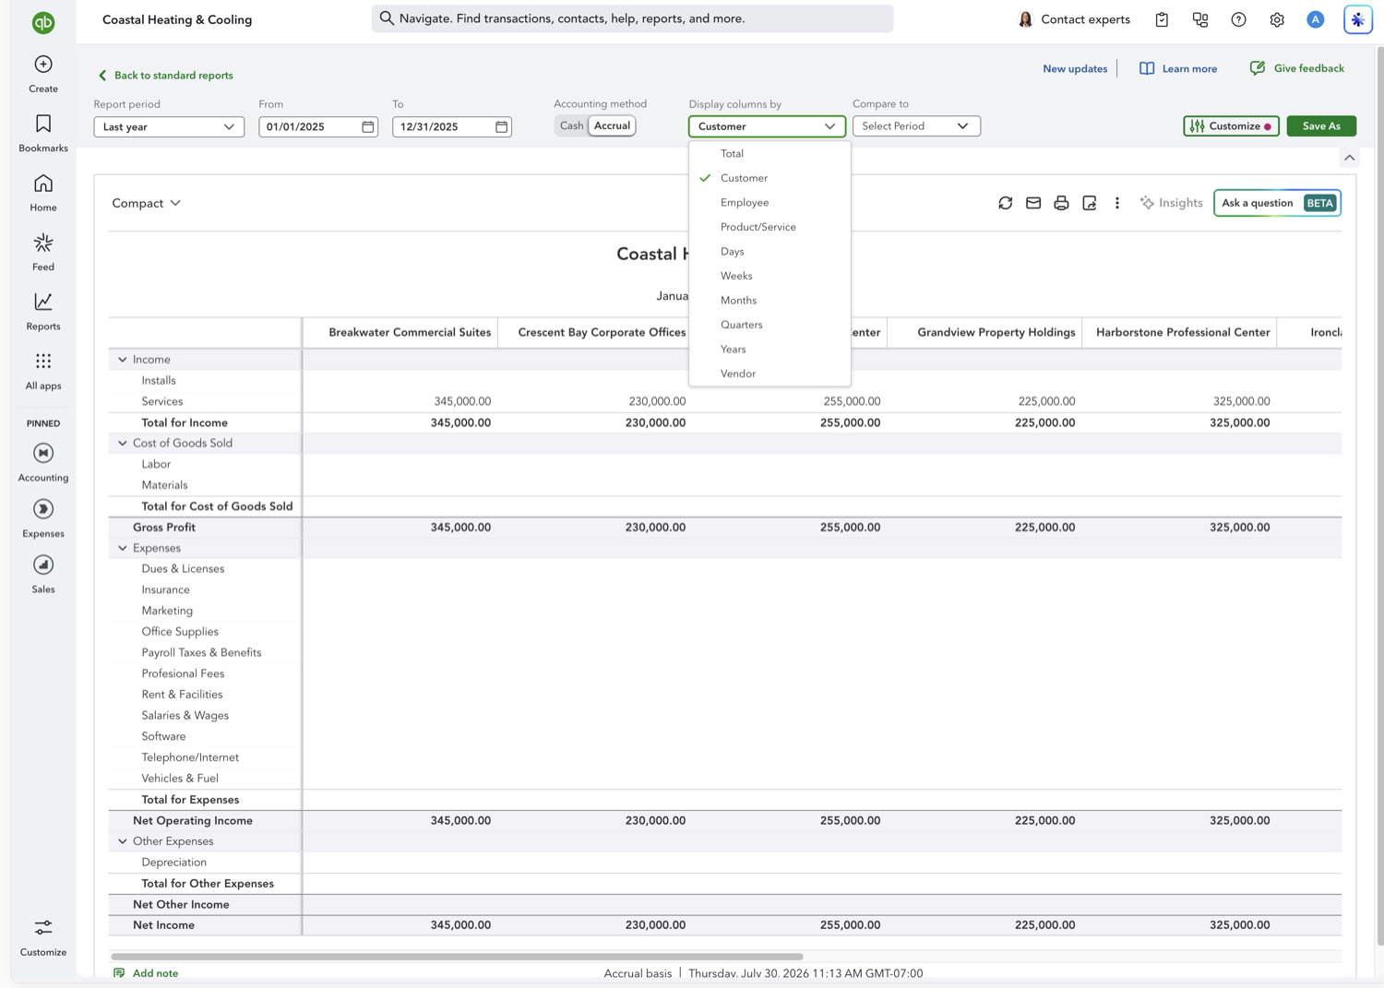This screenshot has width=1384, height=988.
Task: Choose Quarters column option
Action: point(770,325)
